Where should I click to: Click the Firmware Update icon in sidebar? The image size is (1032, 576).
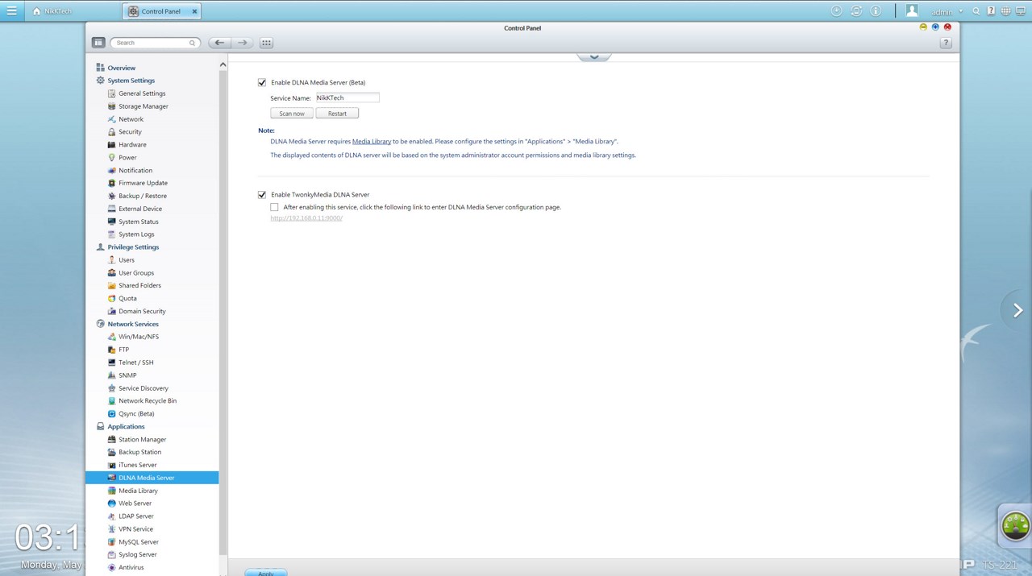pyautogui.click(x=112, y=183)
